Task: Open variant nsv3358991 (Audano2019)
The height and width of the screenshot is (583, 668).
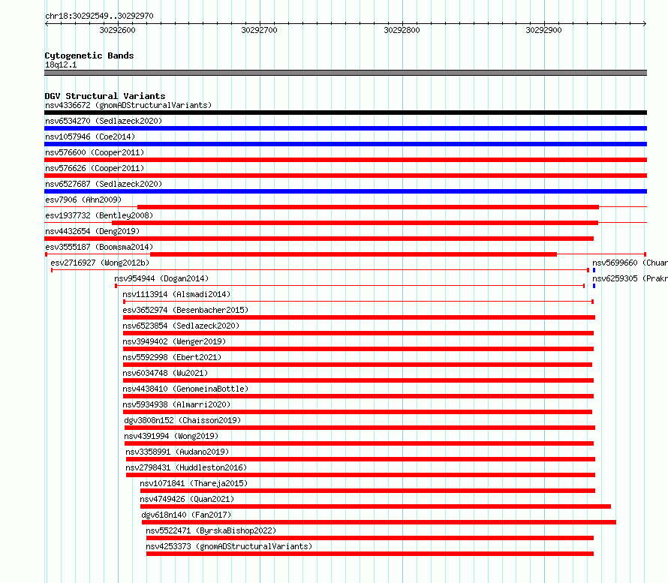Action: [x=177, y=452]
